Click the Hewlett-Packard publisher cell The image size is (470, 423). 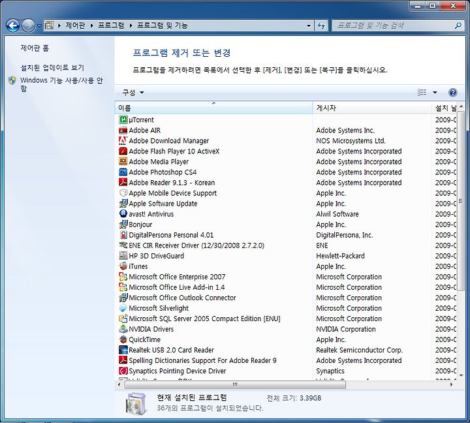tap(340, 256)
